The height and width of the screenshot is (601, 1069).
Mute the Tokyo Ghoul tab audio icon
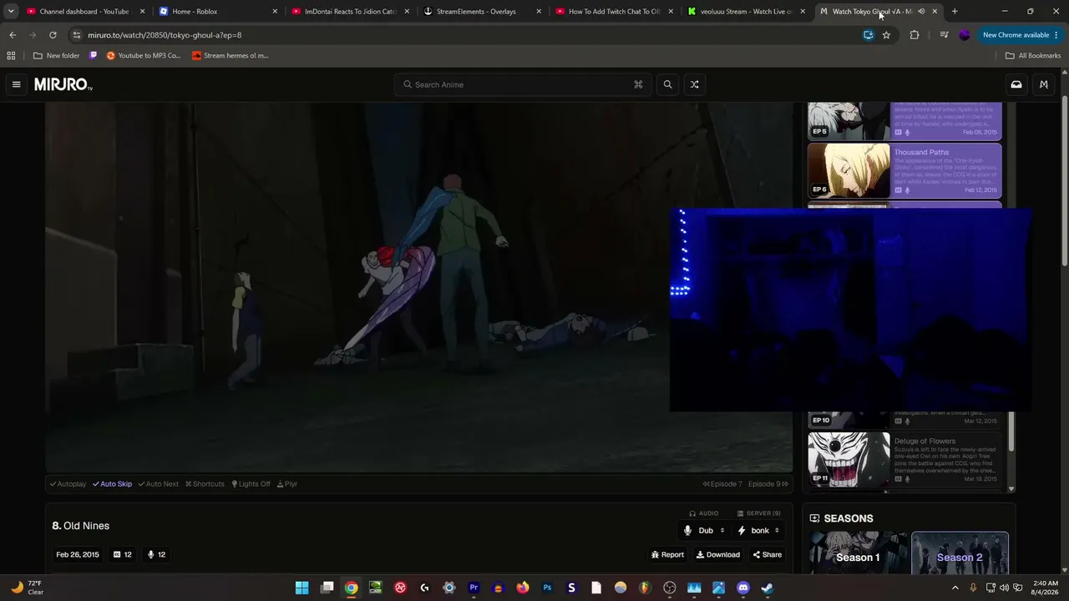(x=921, y=12)
